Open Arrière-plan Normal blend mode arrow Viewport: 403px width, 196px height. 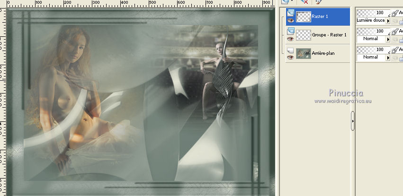point(388,58)
